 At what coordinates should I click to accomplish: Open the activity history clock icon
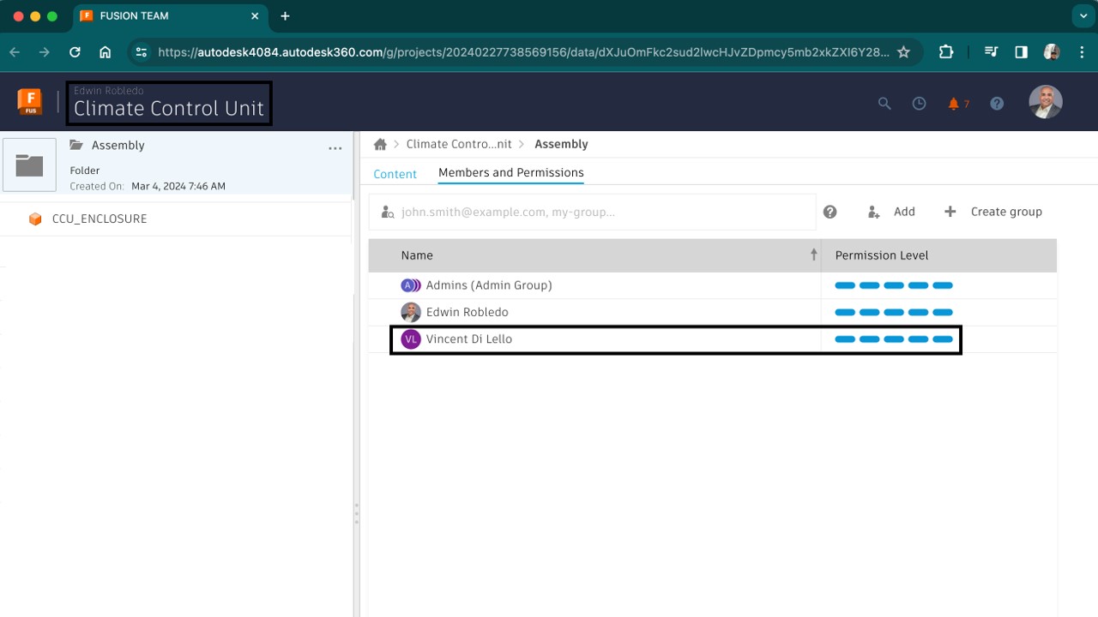919,103
